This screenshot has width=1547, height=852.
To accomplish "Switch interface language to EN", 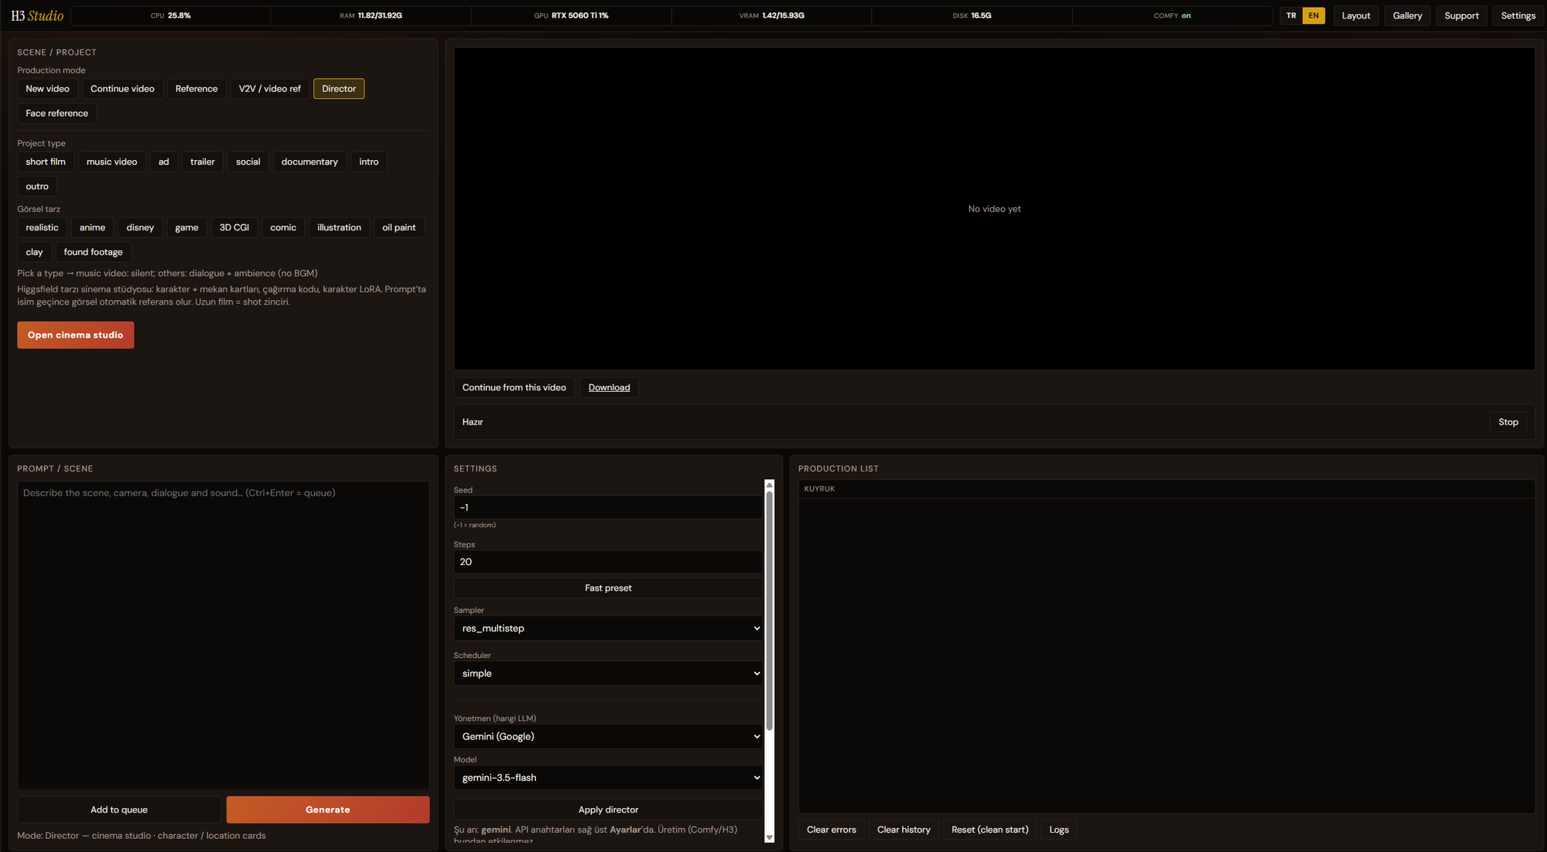I will coord(1313,16).
